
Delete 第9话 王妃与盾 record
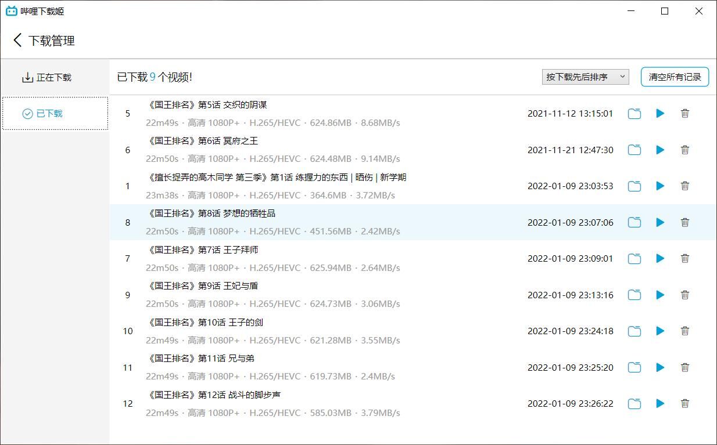(685, 295)
